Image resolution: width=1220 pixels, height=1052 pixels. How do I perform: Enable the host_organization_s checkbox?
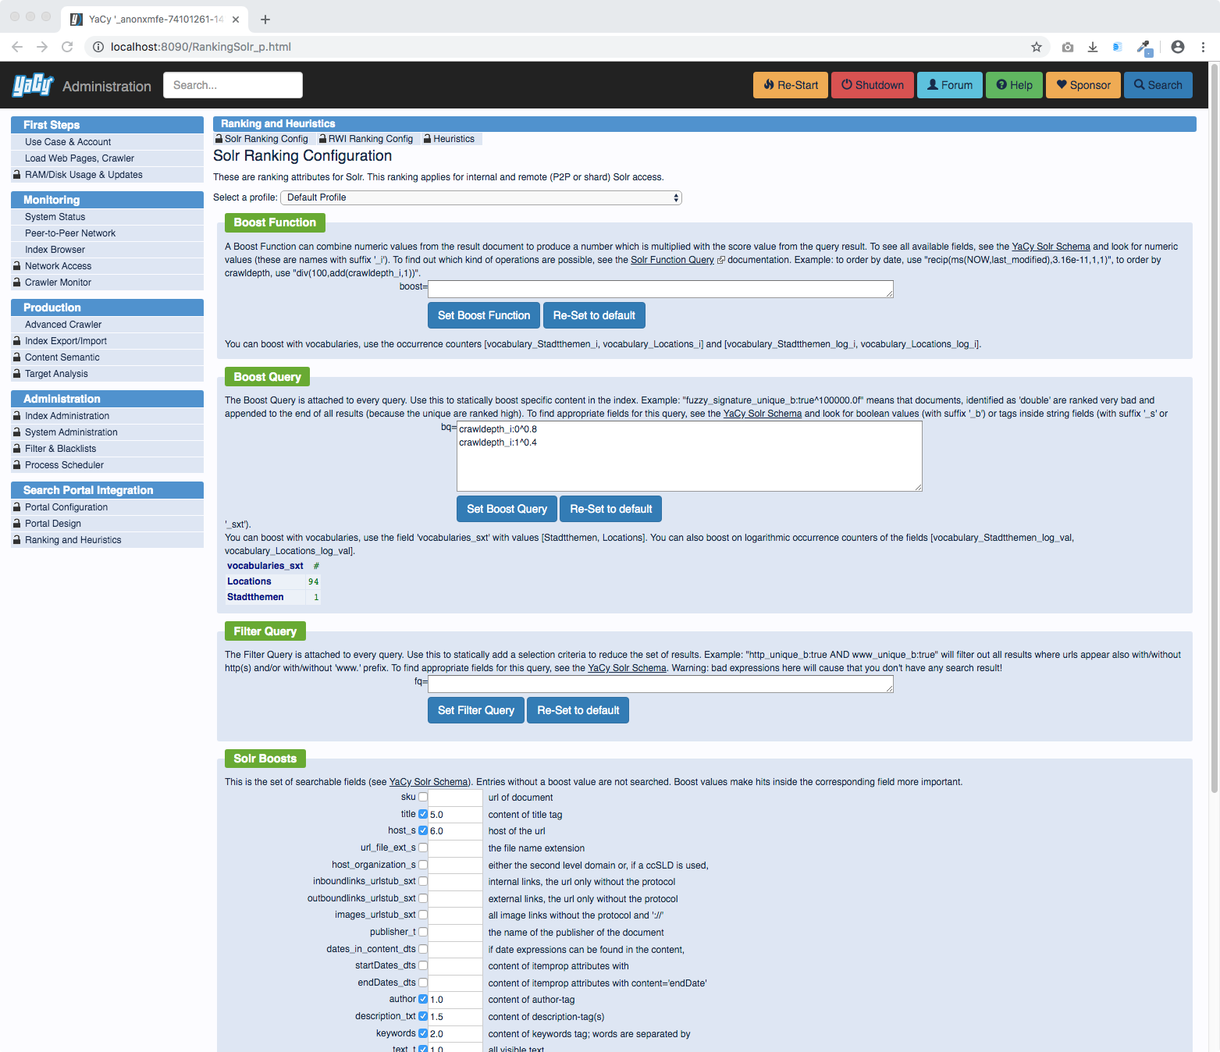(423, 865)
